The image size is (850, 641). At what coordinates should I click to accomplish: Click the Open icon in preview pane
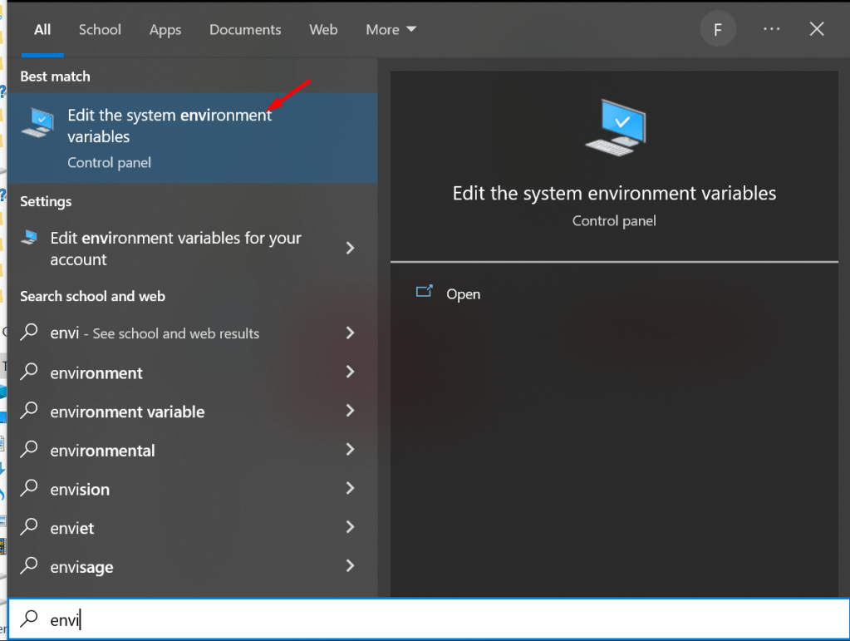[425, 293]
